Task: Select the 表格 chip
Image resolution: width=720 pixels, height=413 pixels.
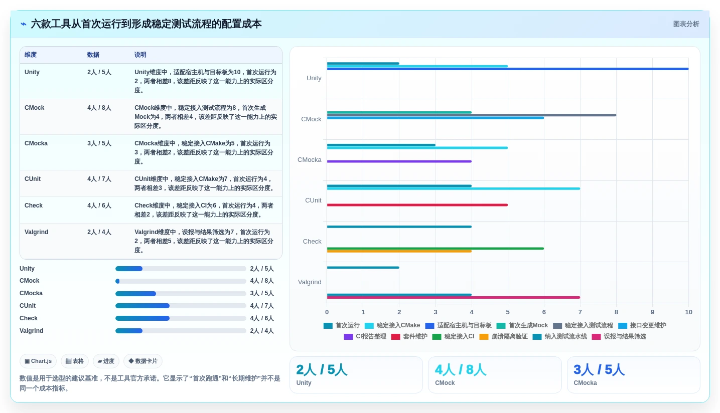Action: [75, 361]
